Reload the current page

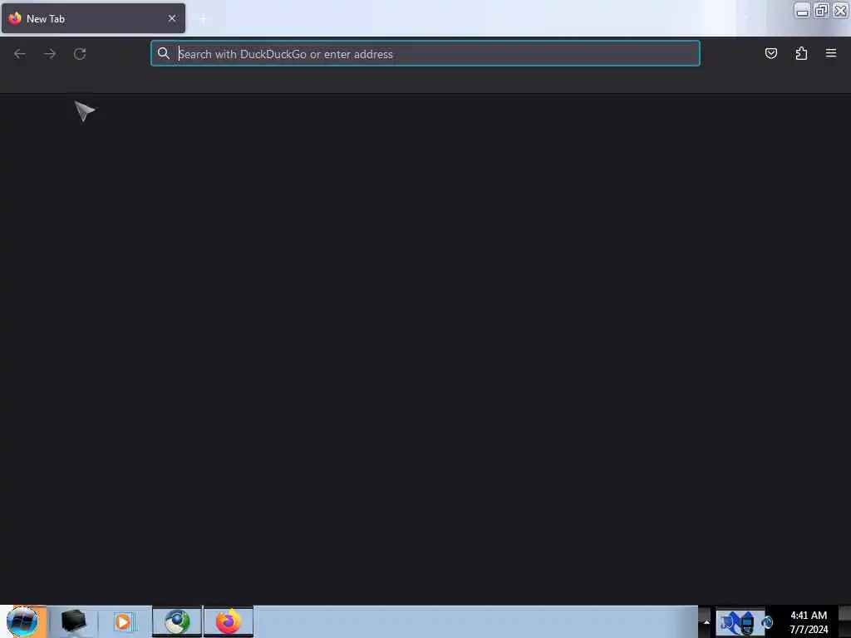click(x=80, y=54)
